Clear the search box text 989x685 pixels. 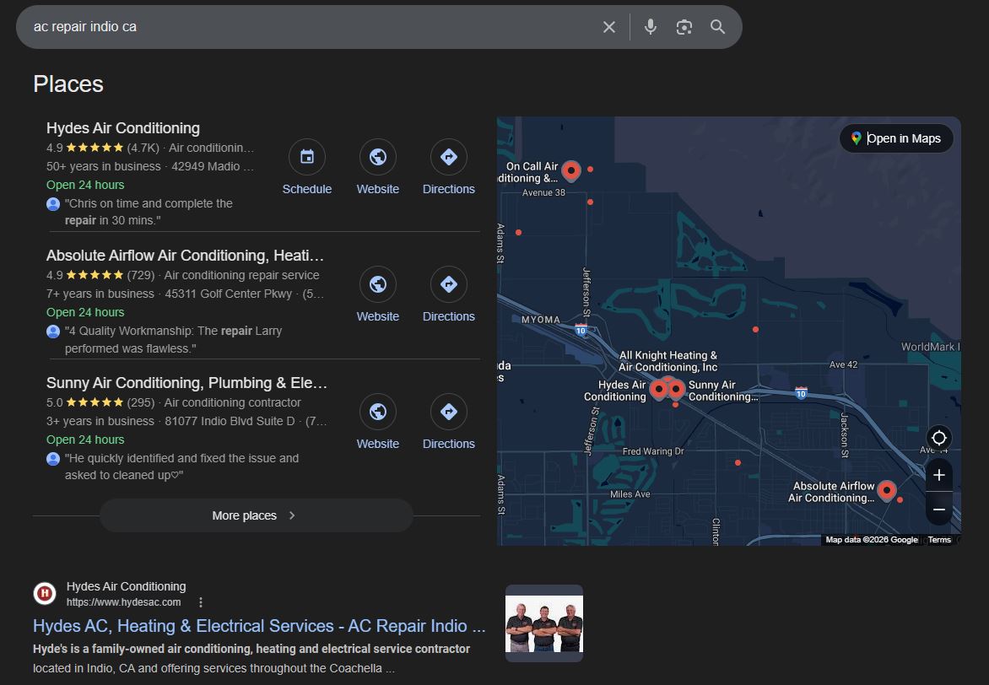[608, 27]
